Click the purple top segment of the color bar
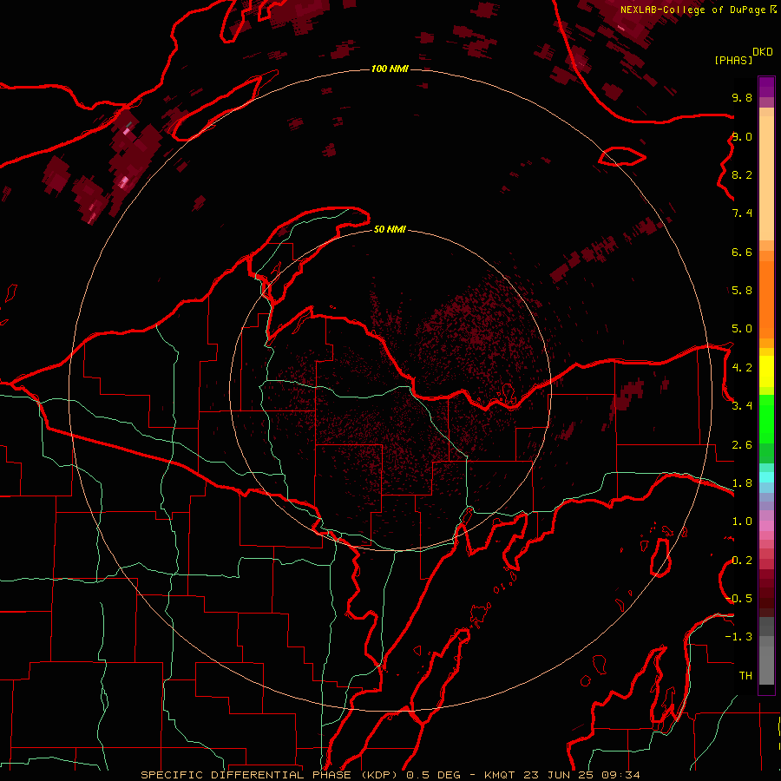781x781 pixels. (766, 87)
